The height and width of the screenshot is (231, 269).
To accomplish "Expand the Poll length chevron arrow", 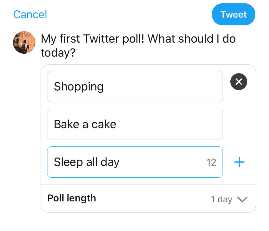I will coord(242,199).
